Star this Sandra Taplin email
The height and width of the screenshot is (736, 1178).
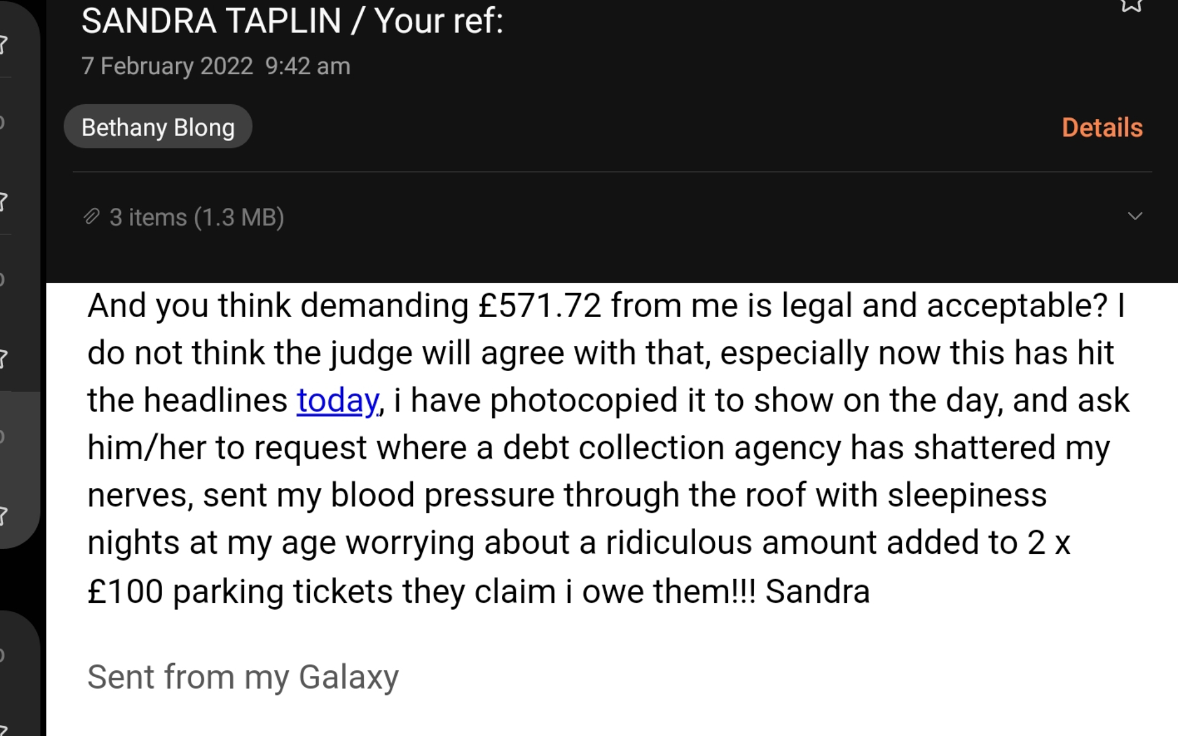pyautogui.click(x=1131, y=5)
